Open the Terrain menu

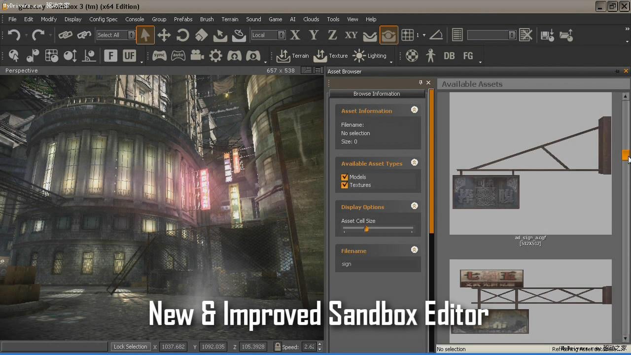point(230,19)
